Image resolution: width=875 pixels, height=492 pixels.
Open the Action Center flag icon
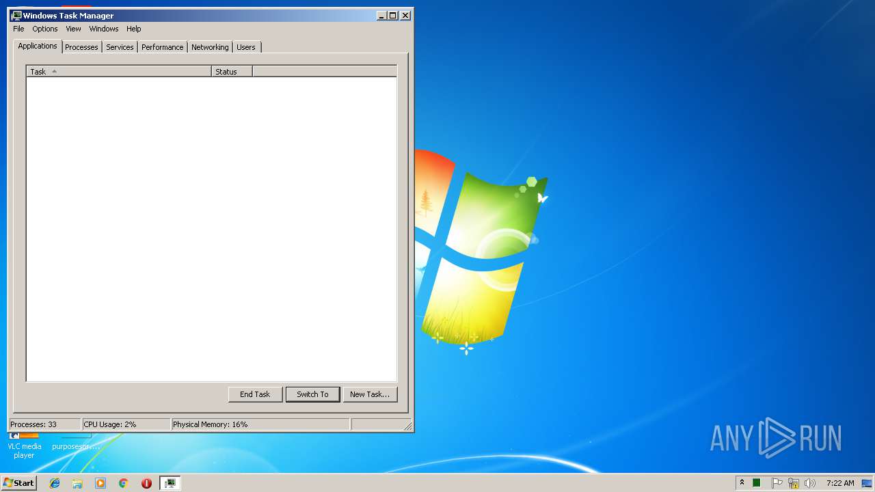(777, 483)
